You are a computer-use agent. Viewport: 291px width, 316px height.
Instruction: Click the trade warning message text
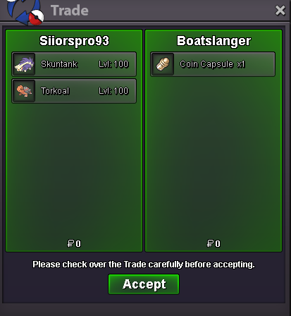point(144,265)
